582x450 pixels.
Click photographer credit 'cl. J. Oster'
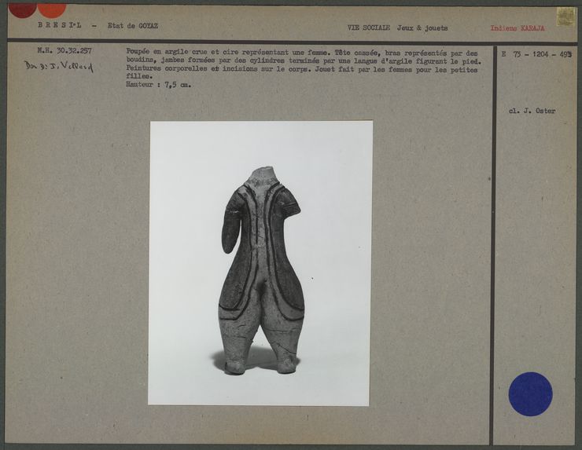532,111
